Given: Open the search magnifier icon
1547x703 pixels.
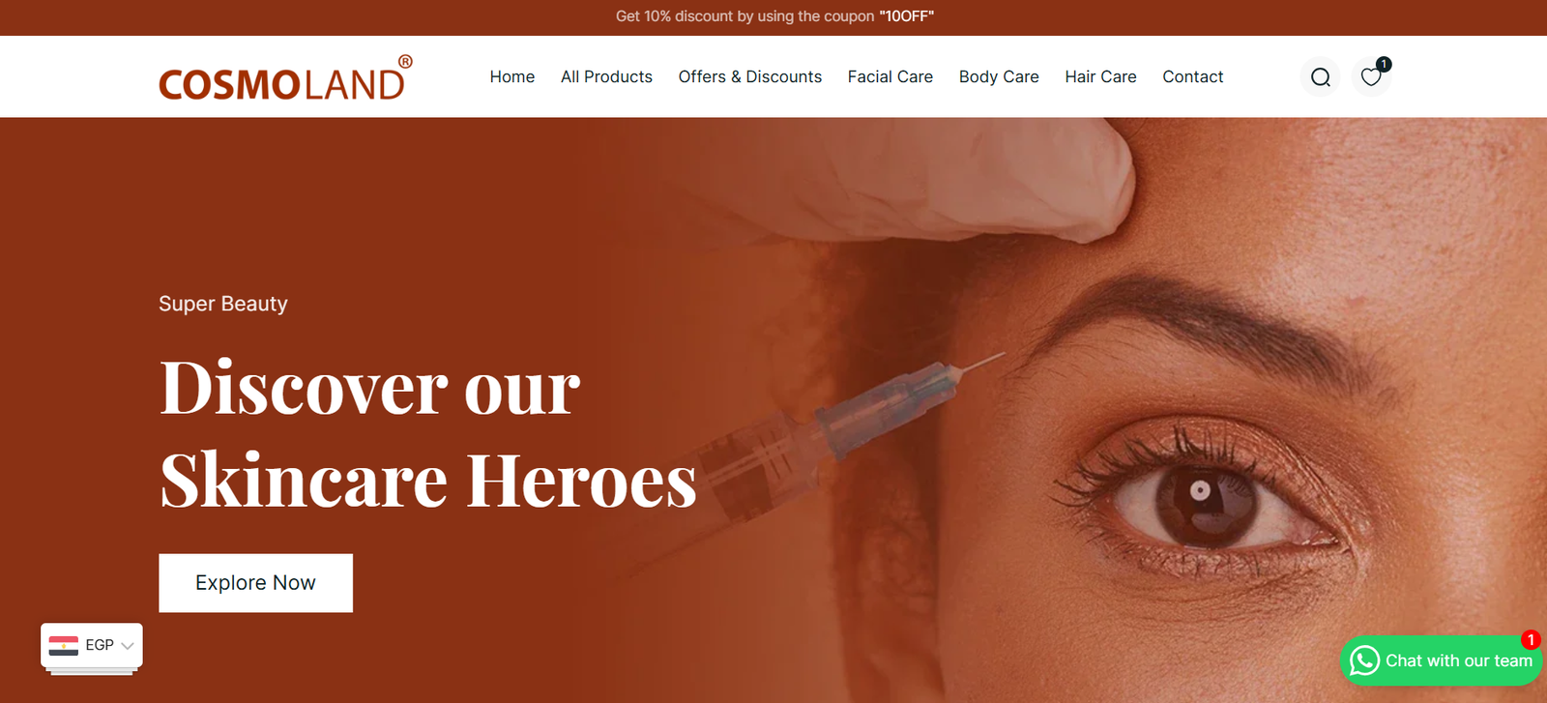Looking at the screenshot, I should tap(1321, 77).
